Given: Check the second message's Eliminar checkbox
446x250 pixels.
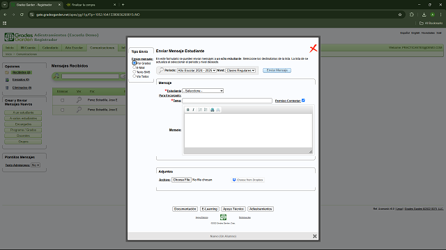Looking at the screenshot, I should (x=62, y=110).
